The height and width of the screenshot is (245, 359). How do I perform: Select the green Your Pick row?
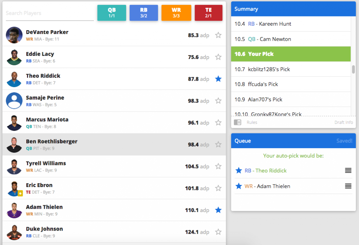coord(291,54)
